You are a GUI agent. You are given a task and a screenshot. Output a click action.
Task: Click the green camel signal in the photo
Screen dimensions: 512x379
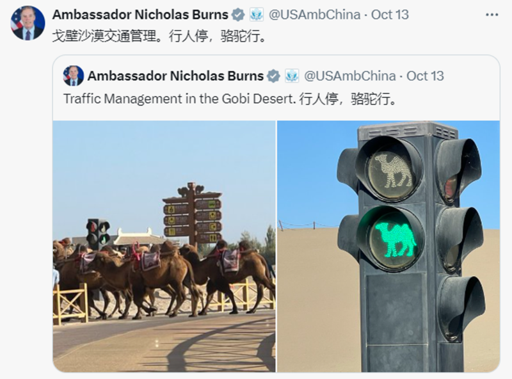(396, 240)
